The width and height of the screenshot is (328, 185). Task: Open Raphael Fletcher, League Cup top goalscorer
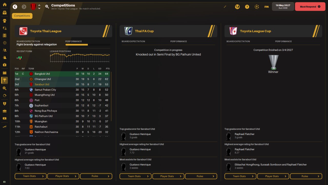(244, 134)
